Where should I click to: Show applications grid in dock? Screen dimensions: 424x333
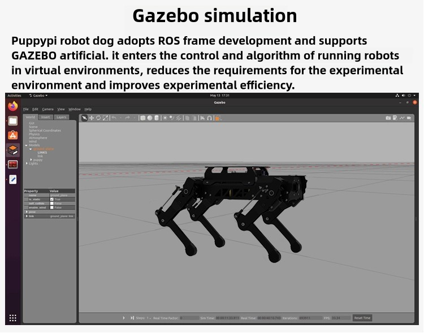[x=12, y=318]
